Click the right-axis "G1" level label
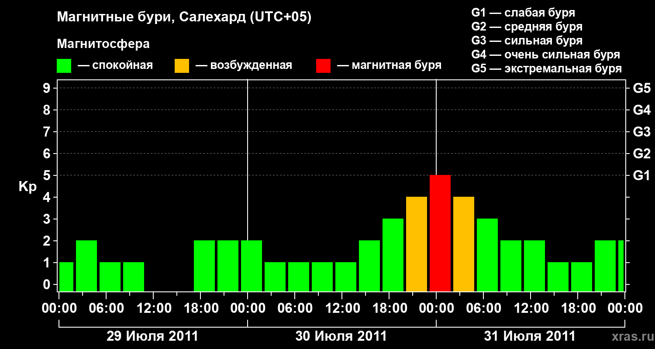655x349 pixels. pyautogui.click(x=641, y=175)
